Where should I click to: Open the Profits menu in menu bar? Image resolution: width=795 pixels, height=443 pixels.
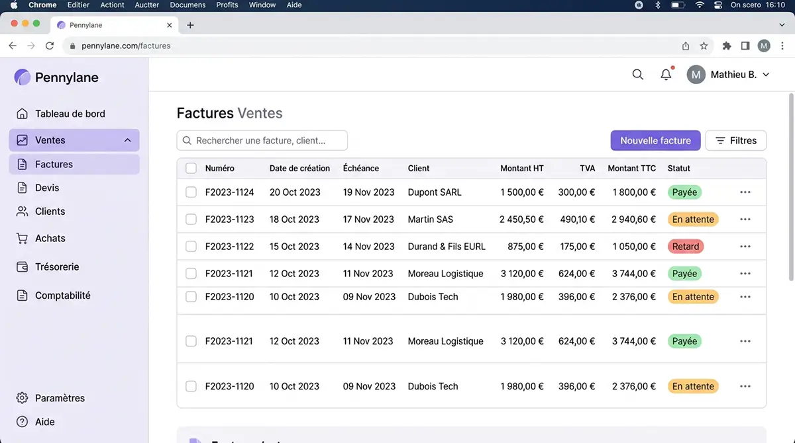[x=227, y=5]
